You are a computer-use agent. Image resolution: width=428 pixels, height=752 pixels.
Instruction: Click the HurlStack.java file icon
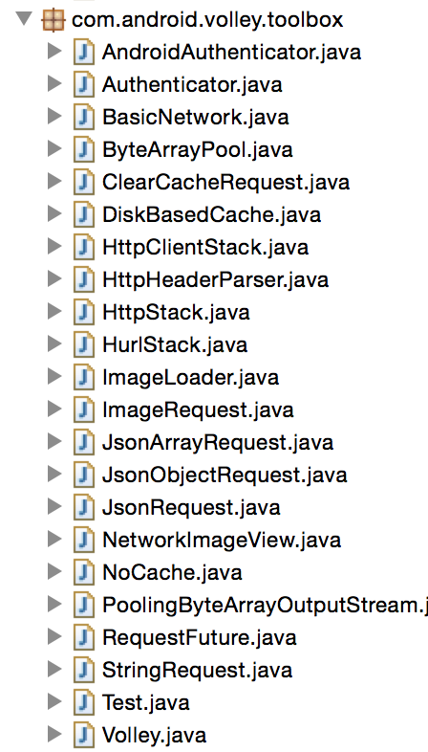[x=84, y=345]
